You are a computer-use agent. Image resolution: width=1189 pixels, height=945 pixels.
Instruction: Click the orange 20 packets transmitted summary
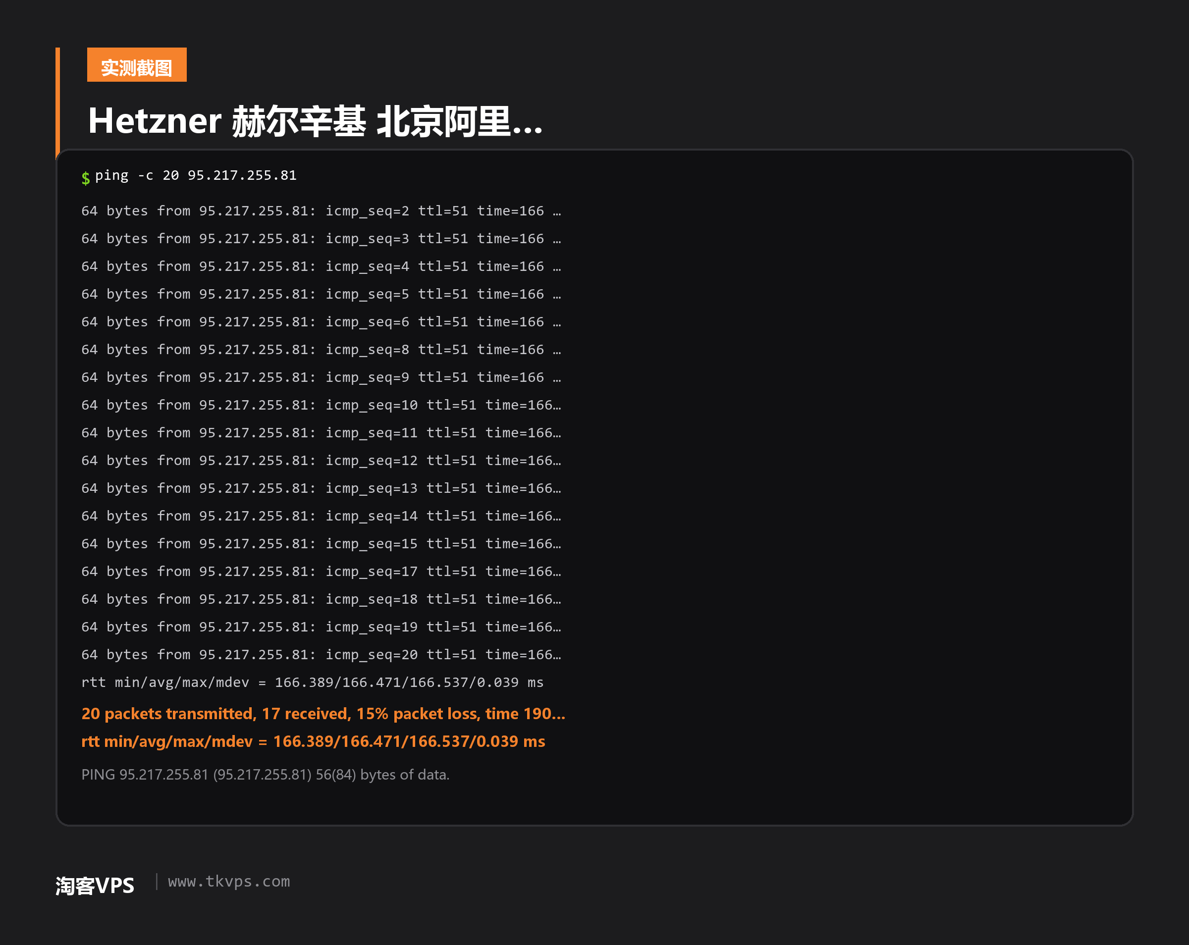coord(323,714)
